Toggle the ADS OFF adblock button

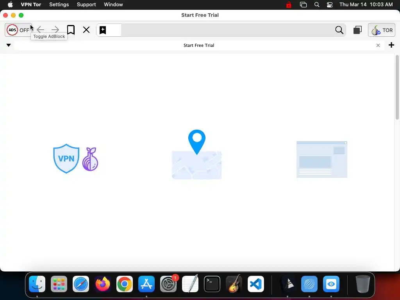click(18, 30)
